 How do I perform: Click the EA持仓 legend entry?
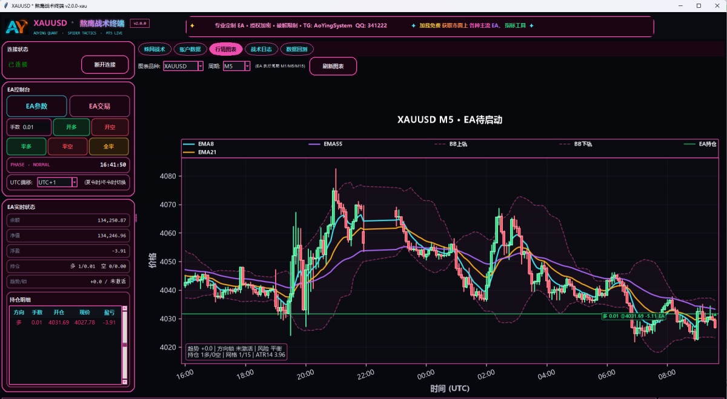pos(700,144)
